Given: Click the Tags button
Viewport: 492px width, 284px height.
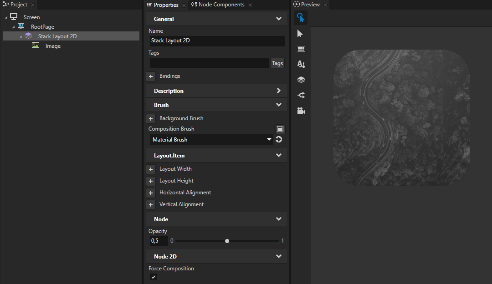Looking at the screenshot, I should [277, 63].
